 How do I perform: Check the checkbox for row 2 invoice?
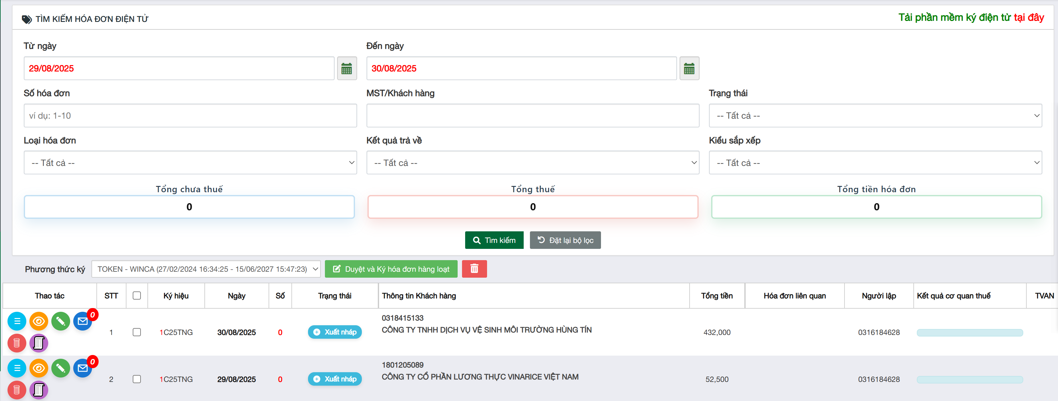(x=137, y=379)
